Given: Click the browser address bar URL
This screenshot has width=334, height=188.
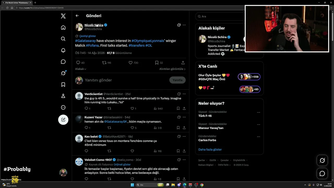Looking at the screenshot, I should (41, 8).
